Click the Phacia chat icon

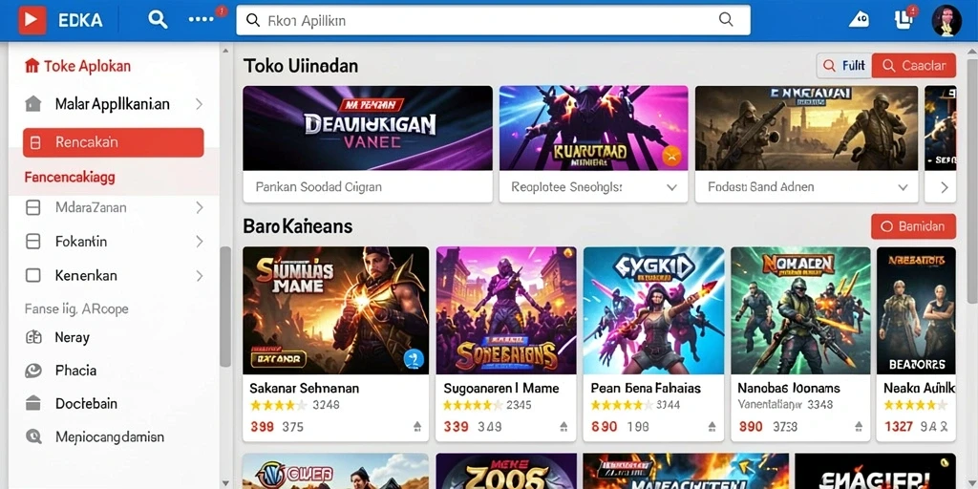tap(33, 371)
